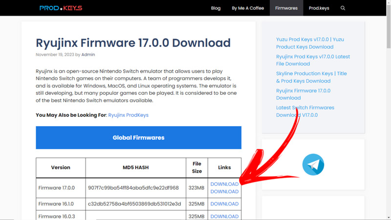This screenshot has width=391, height=220.
Task: Open Yuzu Prod Keys v17.0.0 sidebar link
Action: click(x=310, y=43)
